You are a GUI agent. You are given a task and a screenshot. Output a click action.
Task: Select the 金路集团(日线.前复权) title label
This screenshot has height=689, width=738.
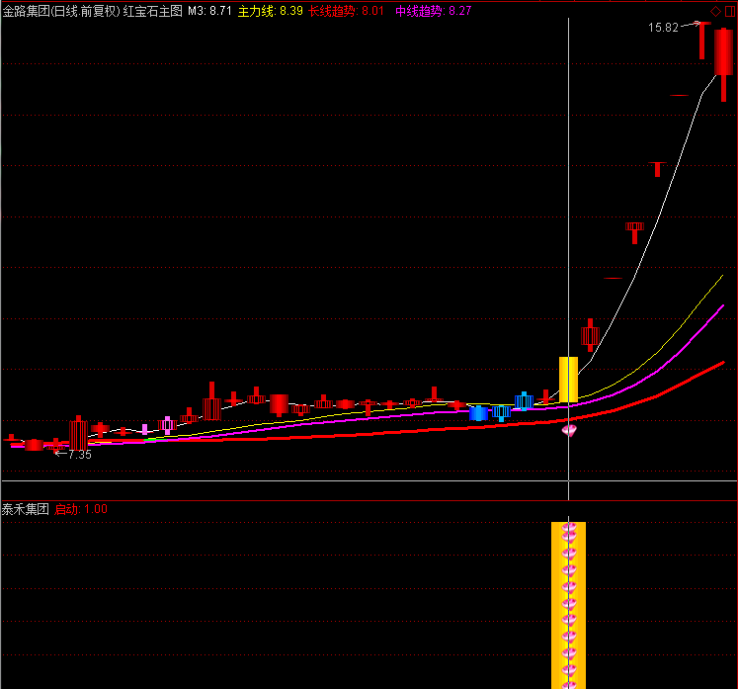click(x=60, y=12)
